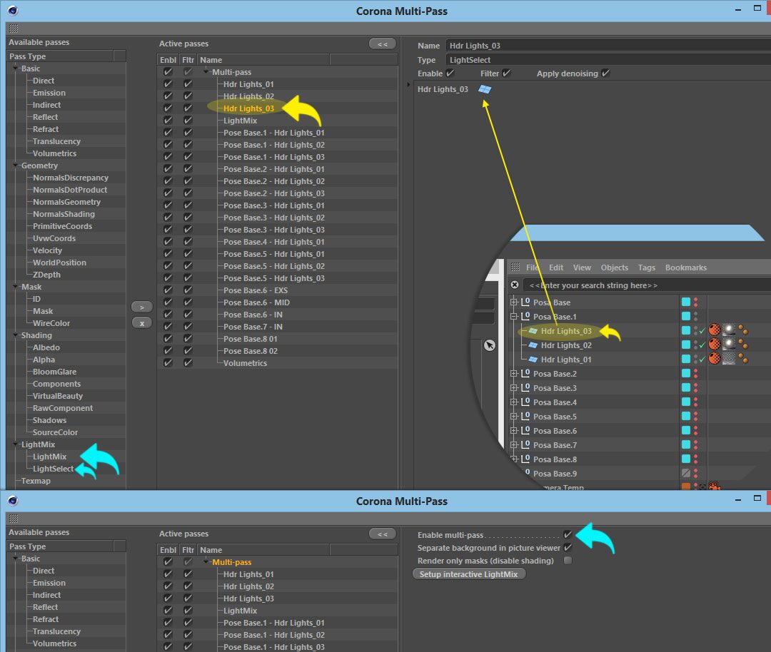Select the gray checkered tag on Hdr Lights_01
The image size is (771, 652).
tap(729, 358)
